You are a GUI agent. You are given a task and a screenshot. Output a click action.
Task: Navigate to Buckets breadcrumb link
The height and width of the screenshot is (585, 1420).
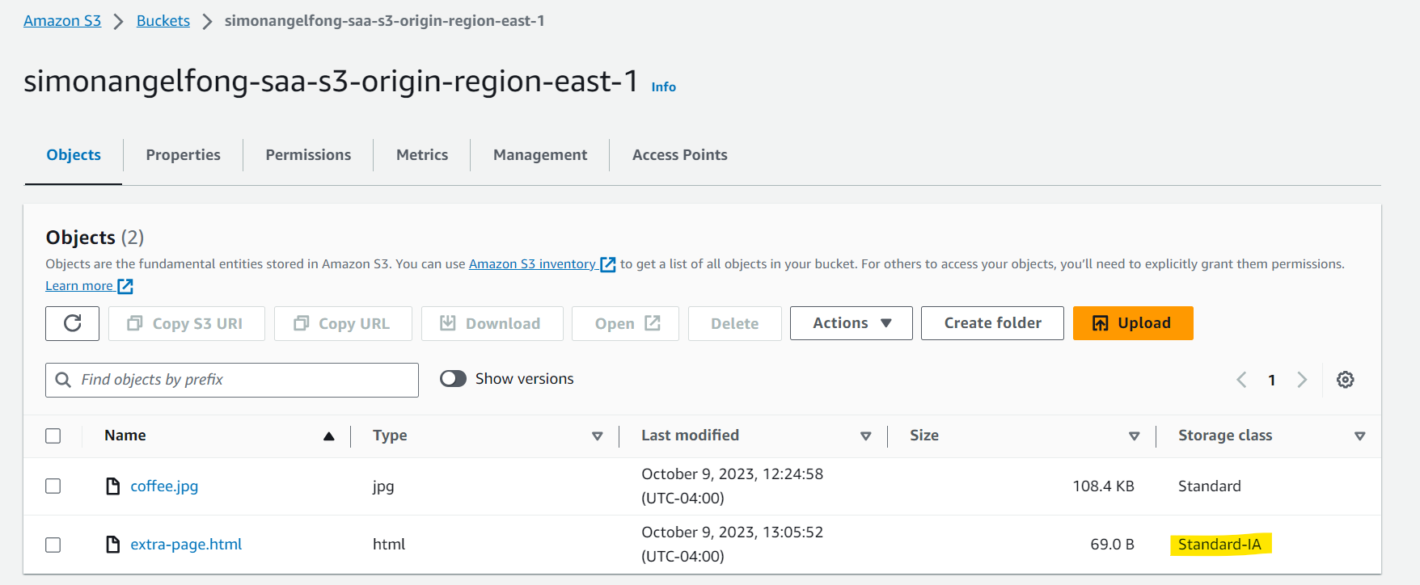click(163, 21)
